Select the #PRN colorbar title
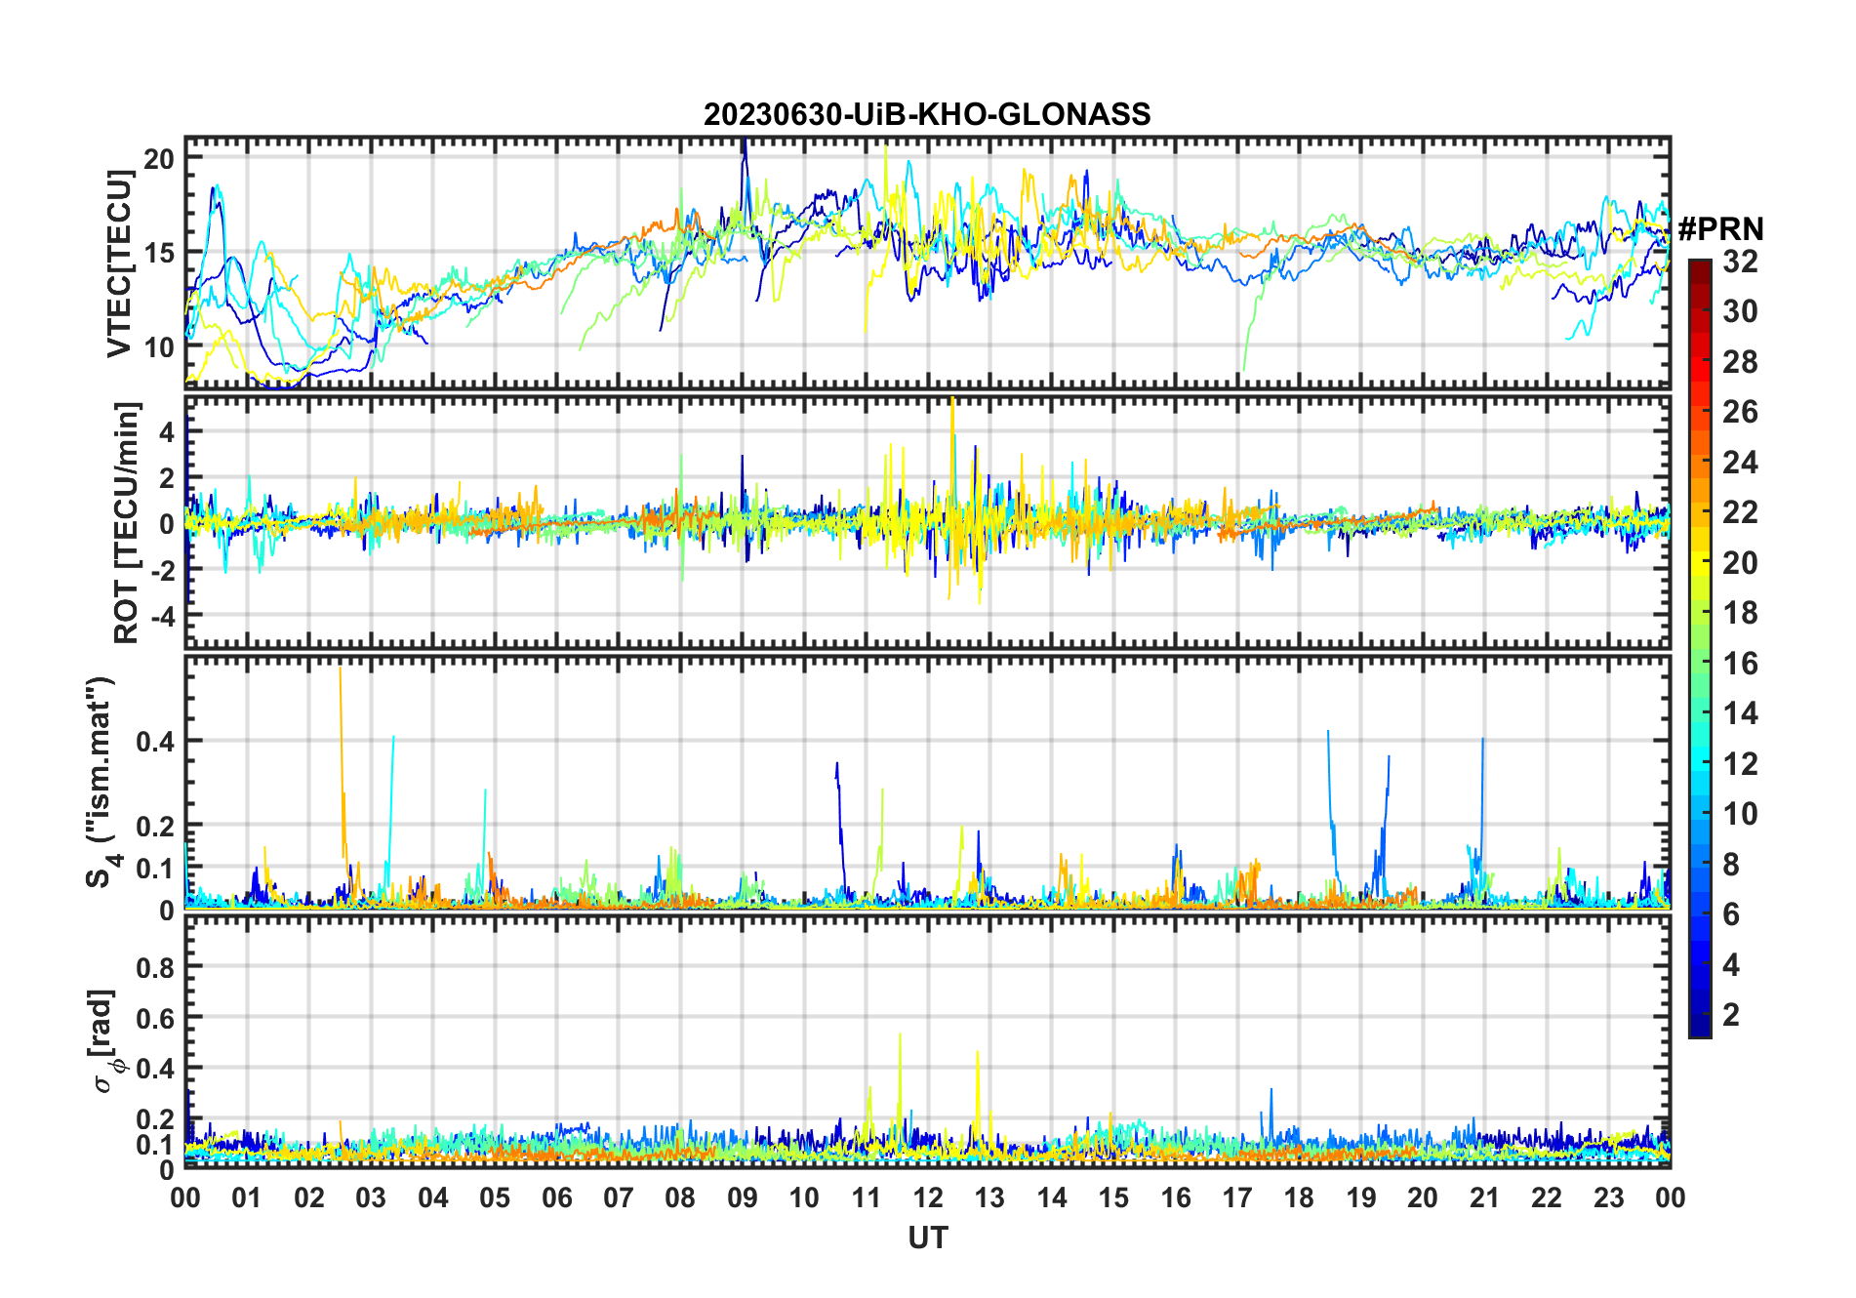The image size is (1856, 1298). [1720, 229]
